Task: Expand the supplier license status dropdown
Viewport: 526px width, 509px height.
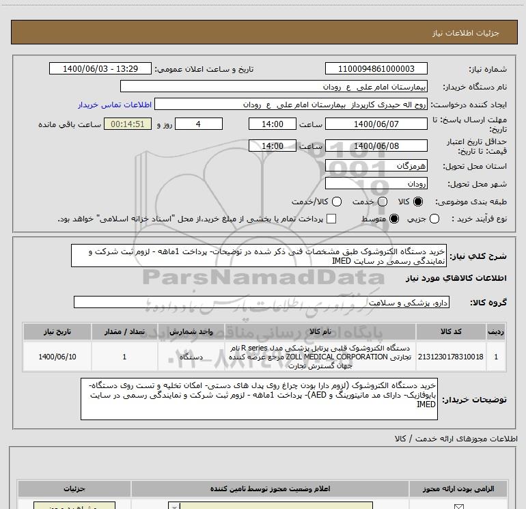Action: [x=174, y=506]
